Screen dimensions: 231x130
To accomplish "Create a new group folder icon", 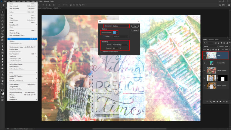I will point(220,101).
